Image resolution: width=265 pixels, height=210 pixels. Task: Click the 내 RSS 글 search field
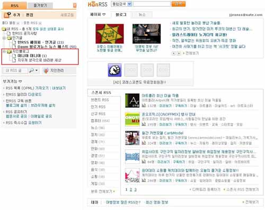coord(15,70)
